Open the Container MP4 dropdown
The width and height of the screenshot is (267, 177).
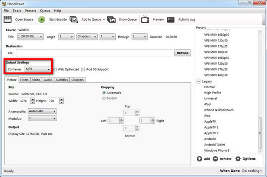click(38, 69)
